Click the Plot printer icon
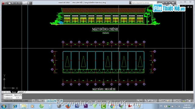The width and height of the screenshot is (195, 109). (x=28, y=3)
